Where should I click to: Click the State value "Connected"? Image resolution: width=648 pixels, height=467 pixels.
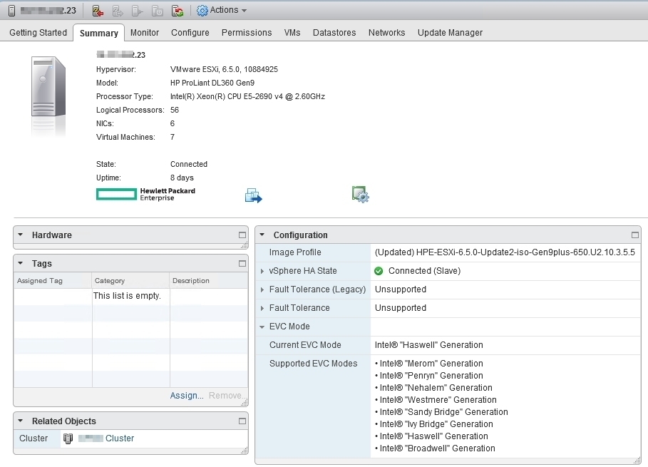[x=189, y=164]
